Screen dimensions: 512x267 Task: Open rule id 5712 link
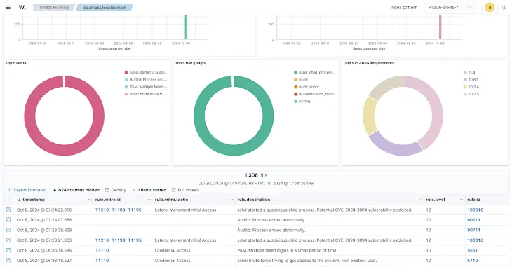click(x=473, y=261)
